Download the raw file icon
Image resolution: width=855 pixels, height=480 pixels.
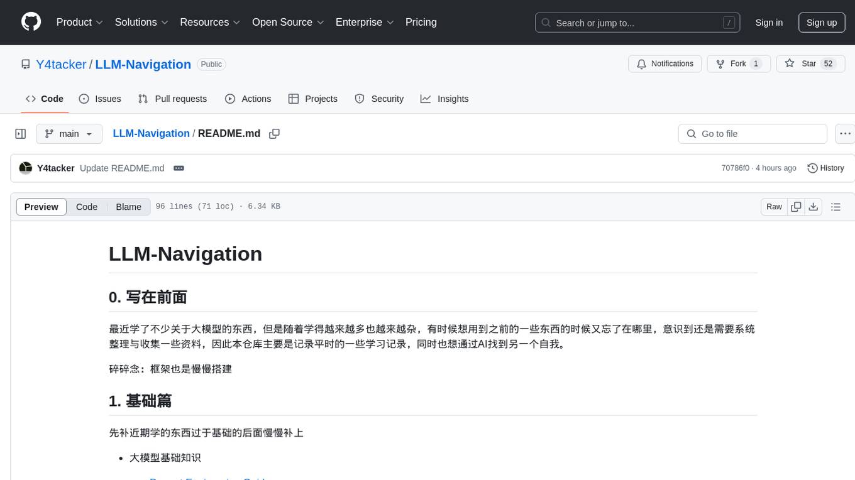coord(814,207)
